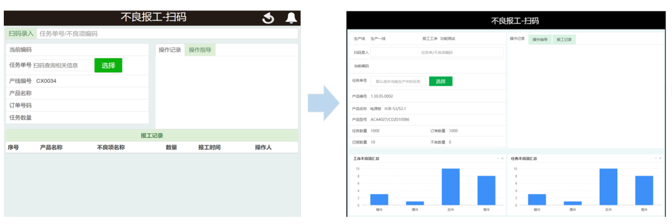Click the rightmost bar in 任务不良项汇总 chart

click(x=644, y=190)
